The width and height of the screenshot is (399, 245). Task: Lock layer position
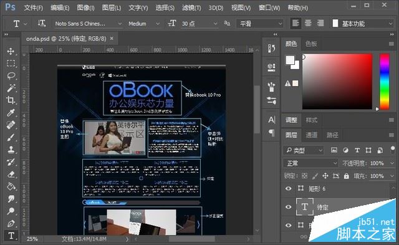(x=325, y=176)
